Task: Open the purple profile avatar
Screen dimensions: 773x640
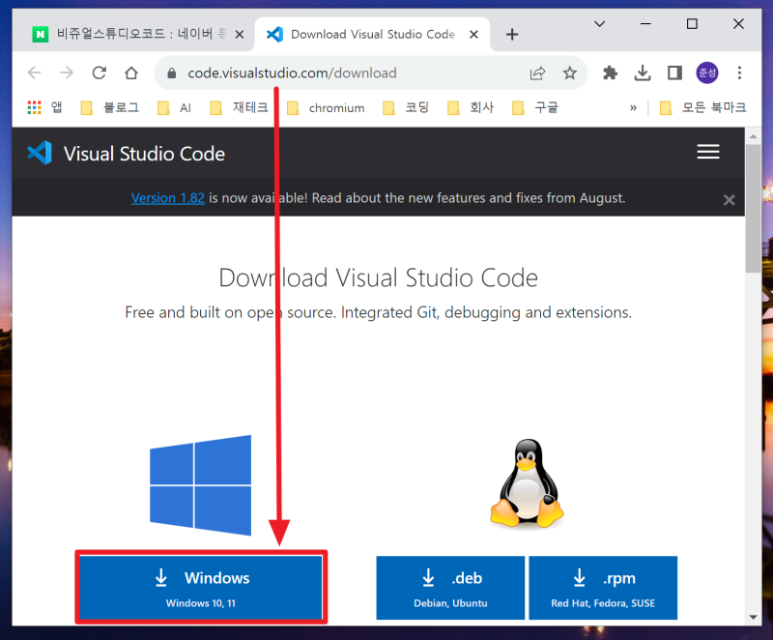Action: (x=707, y=73)
